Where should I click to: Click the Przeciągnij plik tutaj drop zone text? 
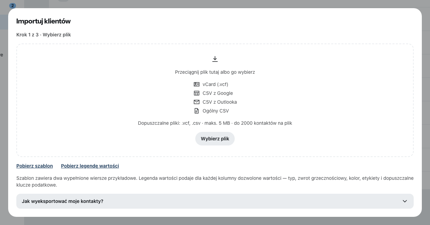pos(215,72)
